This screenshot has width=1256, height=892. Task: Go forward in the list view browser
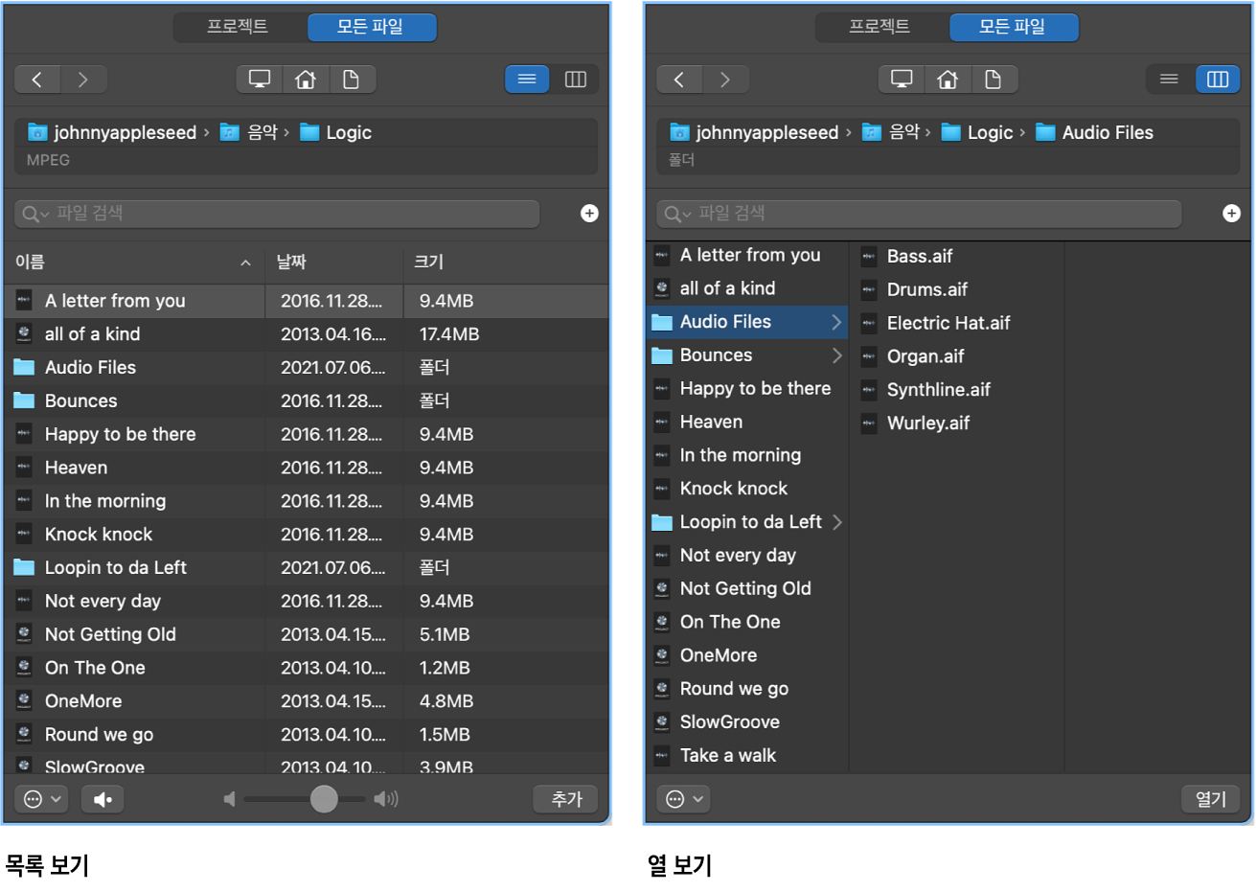pos(83,80)
